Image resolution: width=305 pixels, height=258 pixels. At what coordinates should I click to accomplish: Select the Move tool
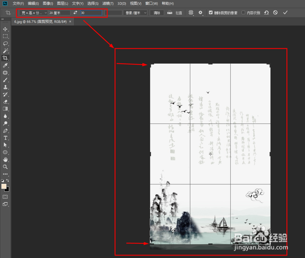(x=5, y=29)
